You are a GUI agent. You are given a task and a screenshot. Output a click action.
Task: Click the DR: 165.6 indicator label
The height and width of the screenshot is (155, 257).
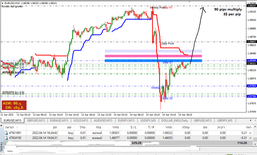click(x=14, y=108)
